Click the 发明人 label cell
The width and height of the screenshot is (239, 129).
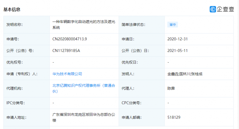point(142,74)
